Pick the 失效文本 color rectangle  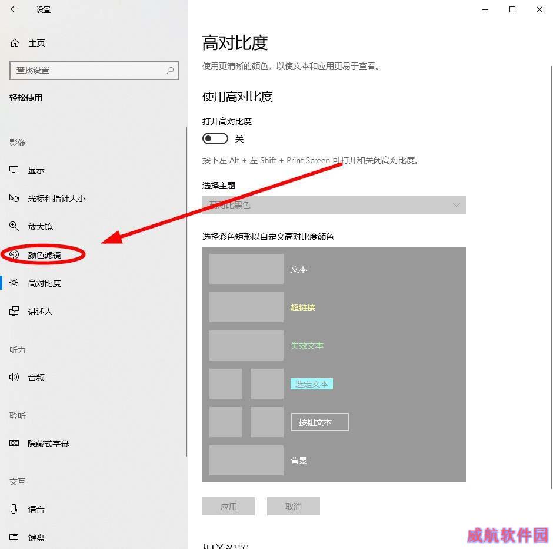coord(246,345)
